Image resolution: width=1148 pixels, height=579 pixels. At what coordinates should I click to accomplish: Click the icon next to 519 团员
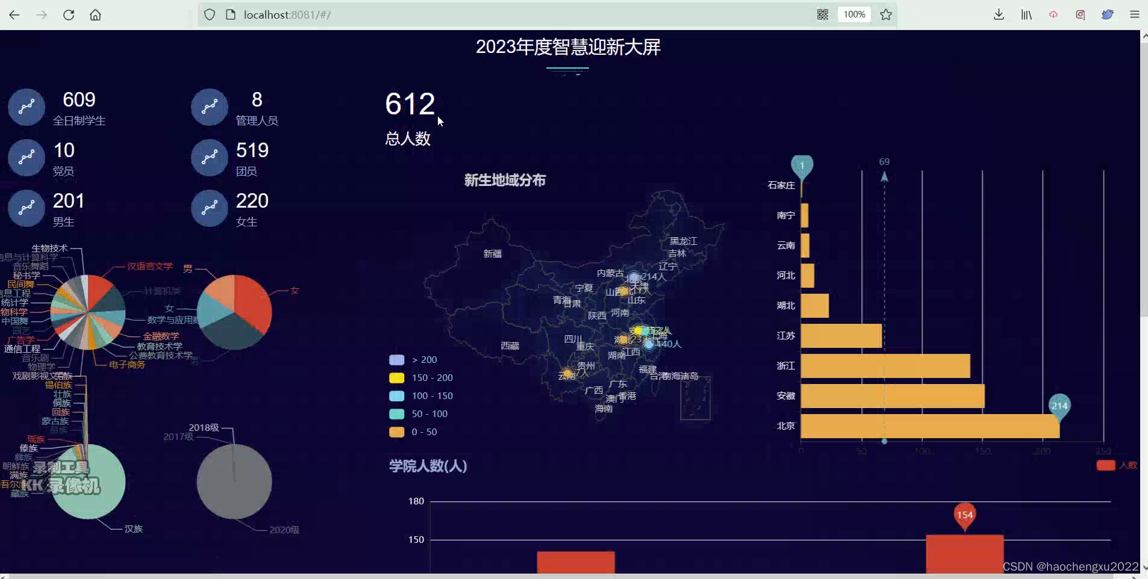point(210,158)
